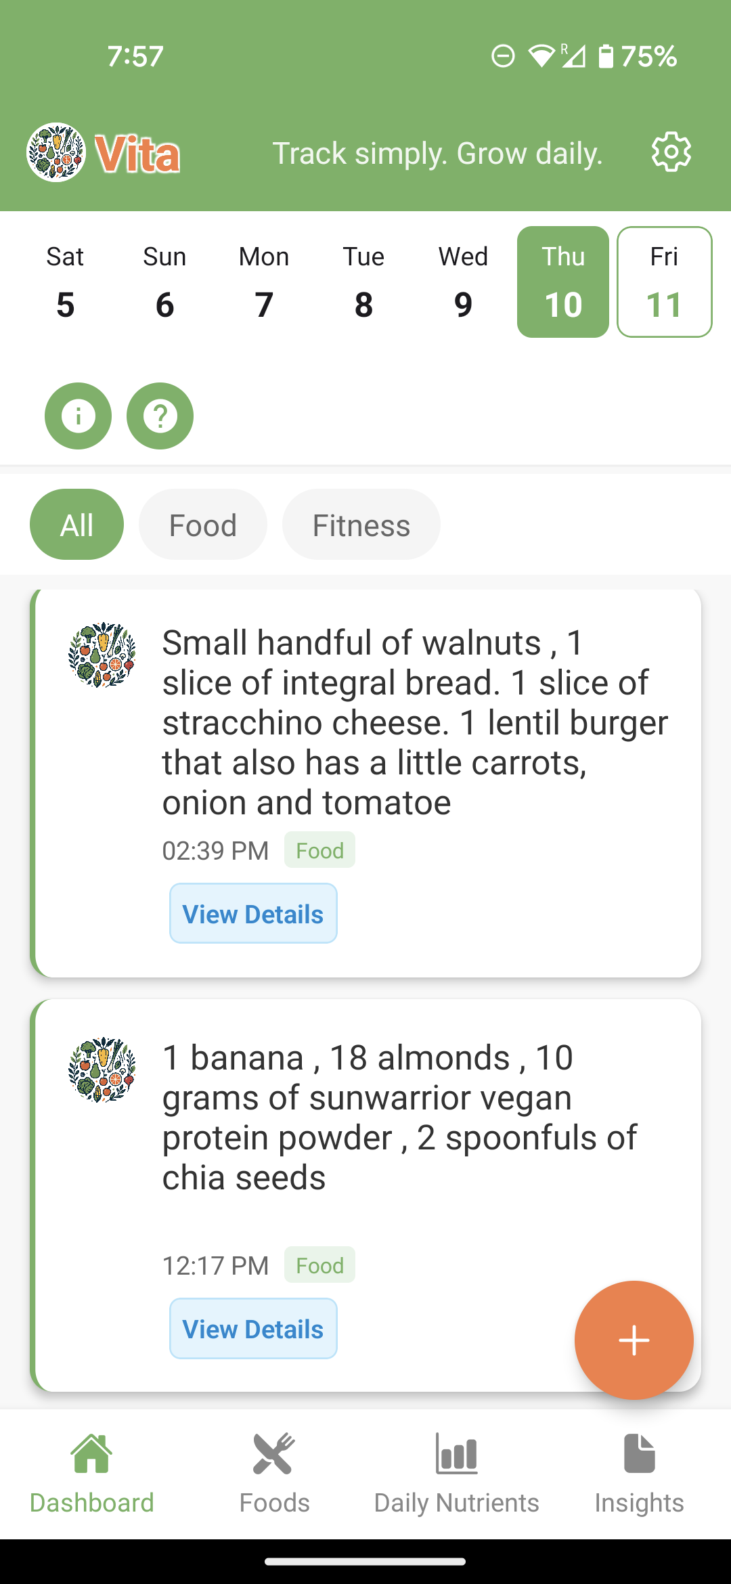
Task: View Details of walnuts lentil burger entry
Action: coord(253,913)
